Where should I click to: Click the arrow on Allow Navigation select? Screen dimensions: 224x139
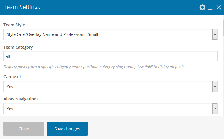(215, 109)
